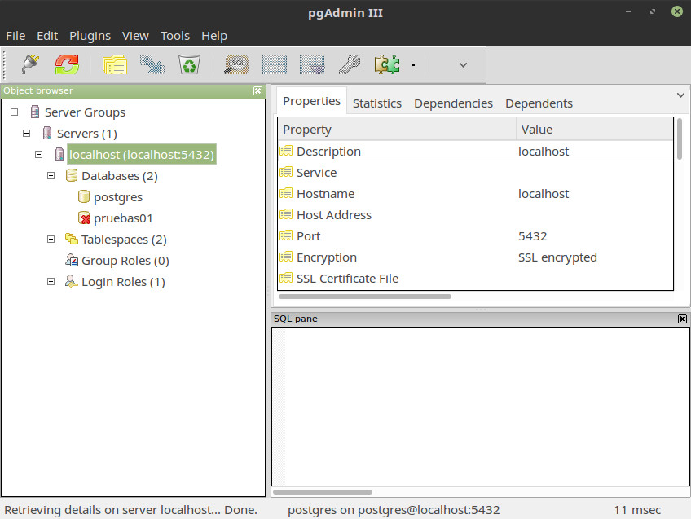Viewport: 691px width, 519px height.
Task: Collapse the Server Groups node
Action: (14, 112)
